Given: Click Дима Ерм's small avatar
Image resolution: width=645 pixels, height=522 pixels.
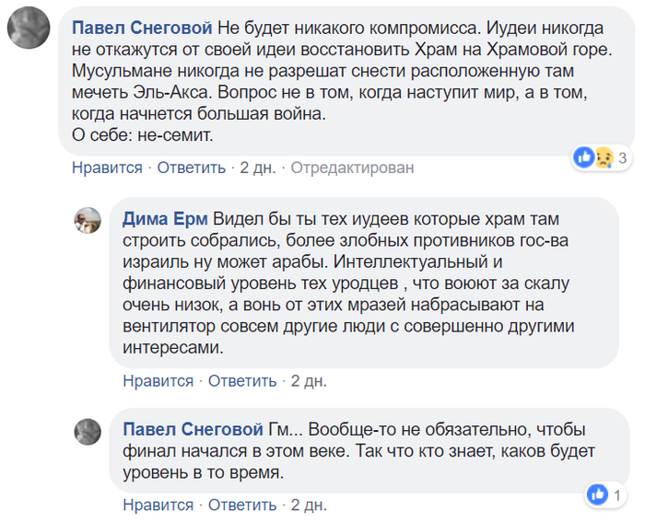Looking at the screenshot, I should pos(88,220).
